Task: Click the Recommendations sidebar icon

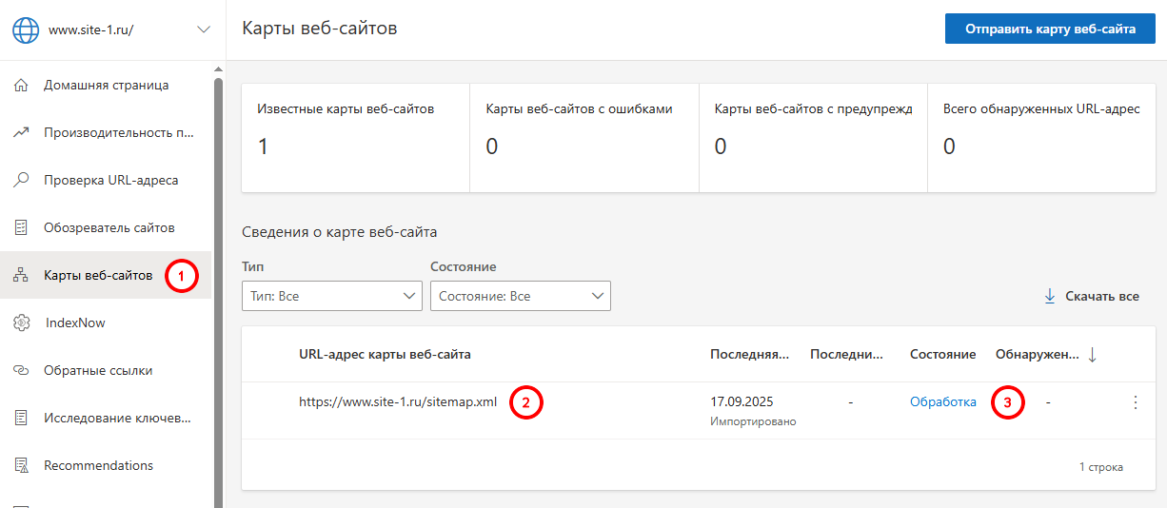Action: (21, 465)
